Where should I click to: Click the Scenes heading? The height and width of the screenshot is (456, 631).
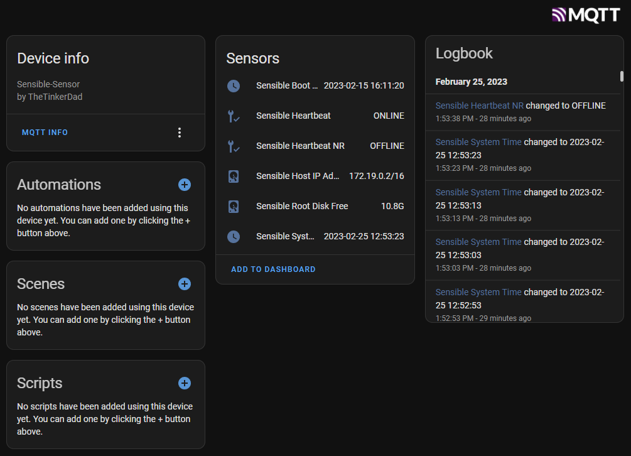41,284
